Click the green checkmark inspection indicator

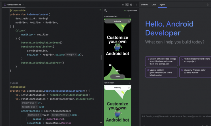tap(100, 10)
